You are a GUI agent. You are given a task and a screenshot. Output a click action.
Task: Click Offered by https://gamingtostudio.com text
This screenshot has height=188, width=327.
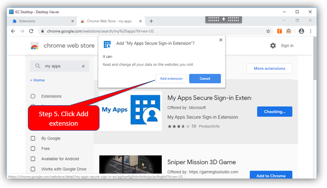pyautogui.click(x=203, y=172)
